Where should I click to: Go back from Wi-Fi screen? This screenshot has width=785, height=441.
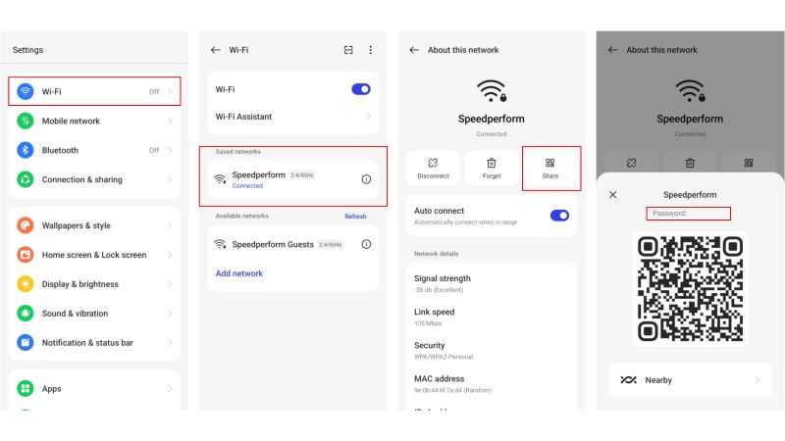click(215, 50)
